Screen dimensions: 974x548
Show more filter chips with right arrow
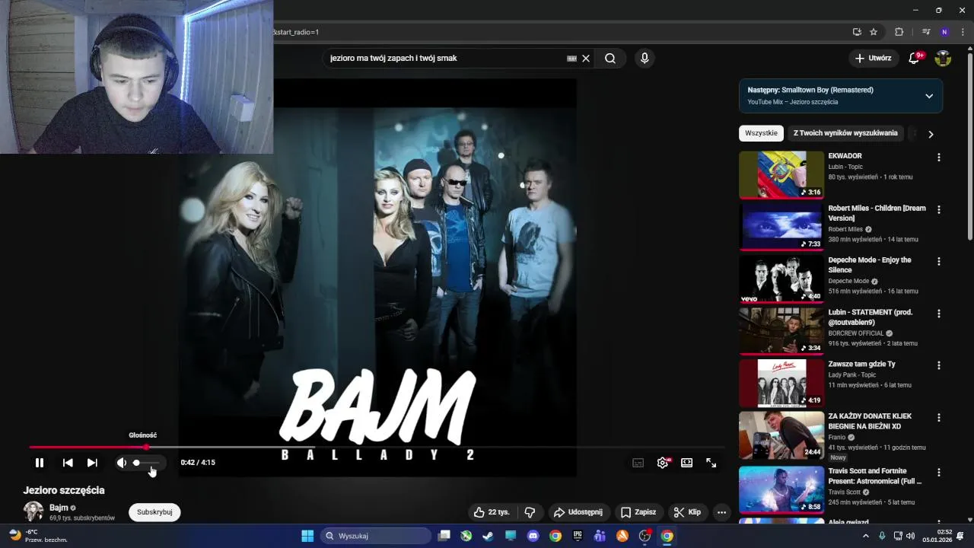pos(931,134)
